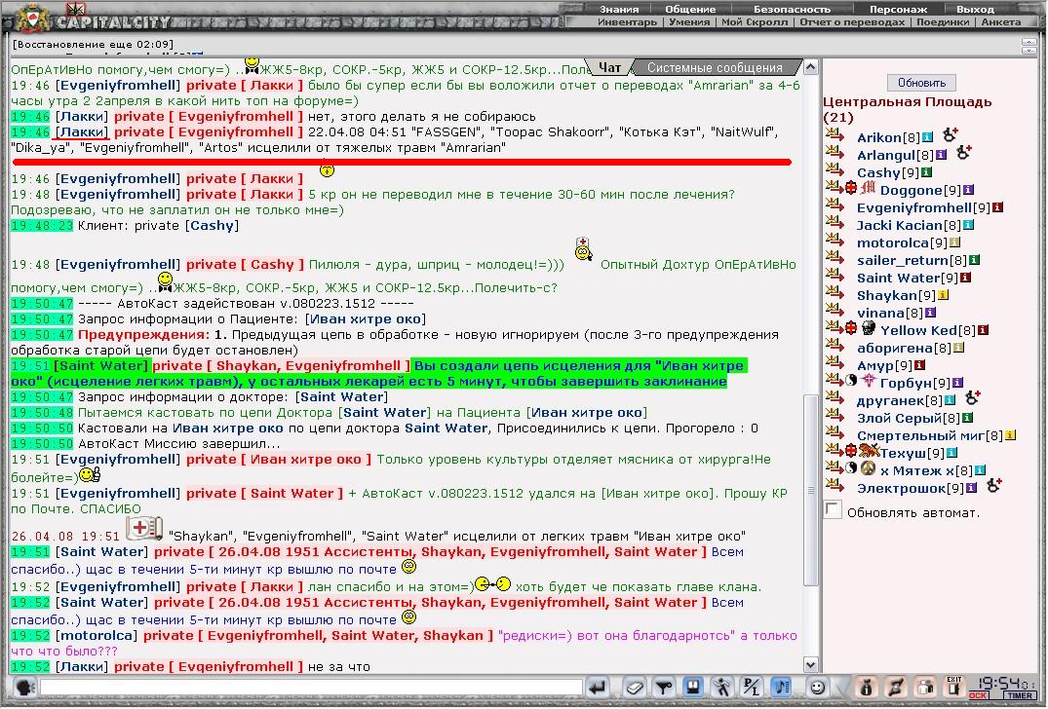Image resolution: width=1048 pixels, height=709 pixels.
Task: Open the Знания menu
Action: [x=619, y=10]
